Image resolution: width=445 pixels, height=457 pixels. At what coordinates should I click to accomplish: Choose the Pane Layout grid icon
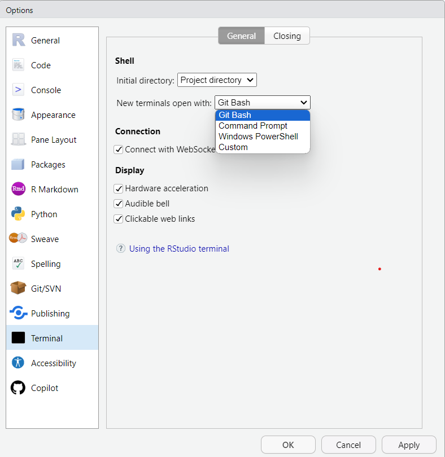[19, 139]
